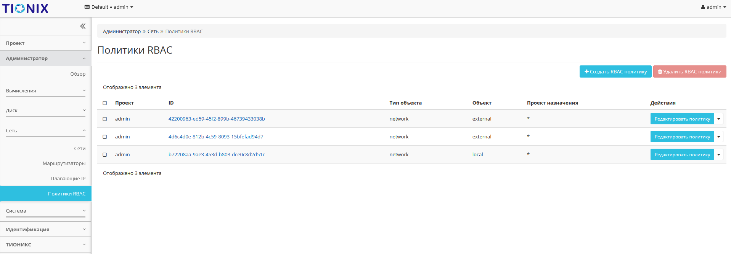
Task: Click the TIONIX logo
Action: tap(25, 8)
